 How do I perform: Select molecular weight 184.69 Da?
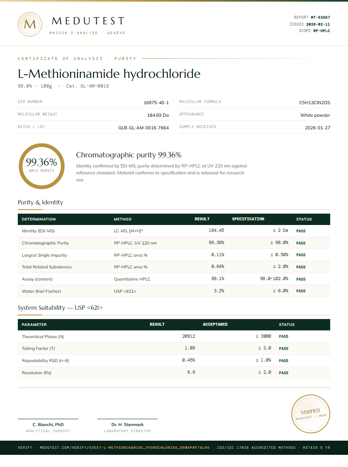[158, 115]
